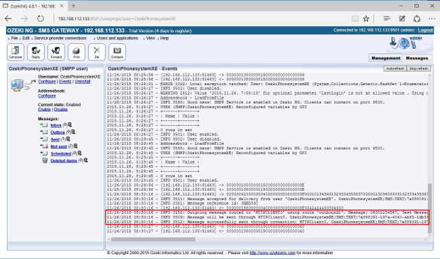Open the Not sent folder link

coord(58,146)
